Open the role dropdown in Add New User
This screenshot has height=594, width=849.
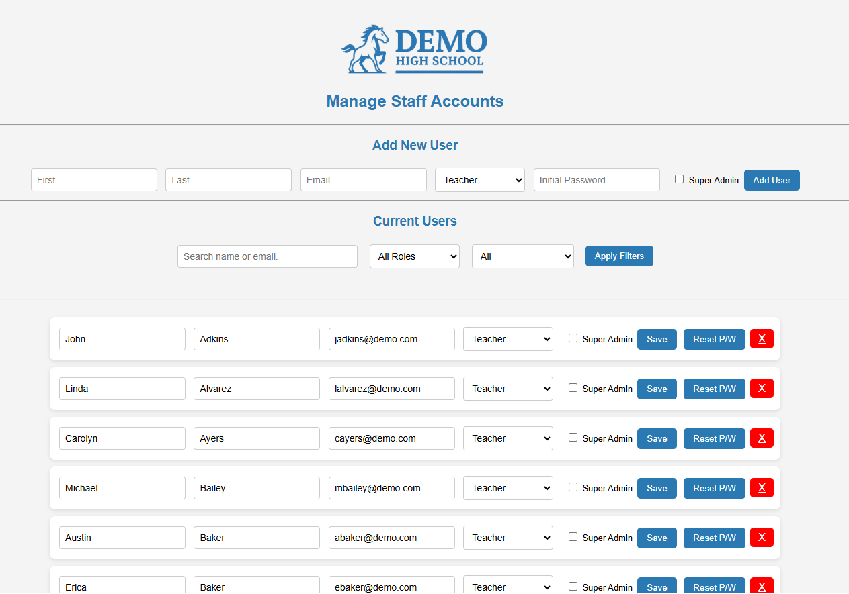point(479,180)
